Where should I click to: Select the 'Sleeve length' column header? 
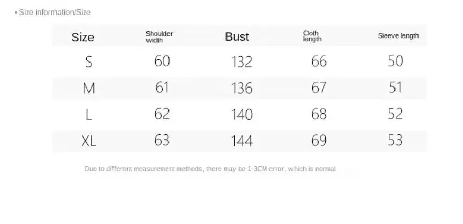[398, 36]
